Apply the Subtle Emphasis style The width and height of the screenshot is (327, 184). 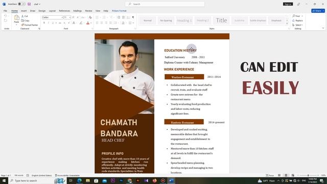tap(258, 20)
